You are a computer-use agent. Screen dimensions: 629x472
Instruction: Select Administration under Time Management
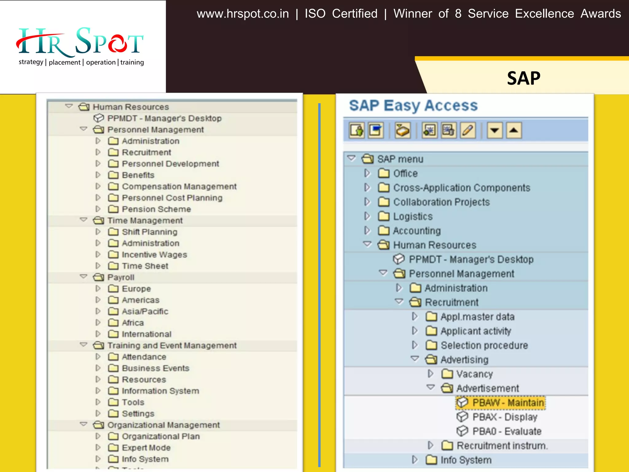coord(150,243)
